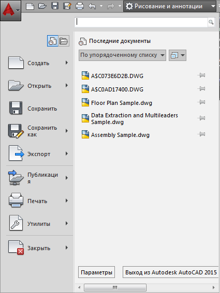Image resolution: width=220 pixels, height=293 pixels.
Task: Open recent file A$C0AD17400.DWG
Action: coord(117,89)
